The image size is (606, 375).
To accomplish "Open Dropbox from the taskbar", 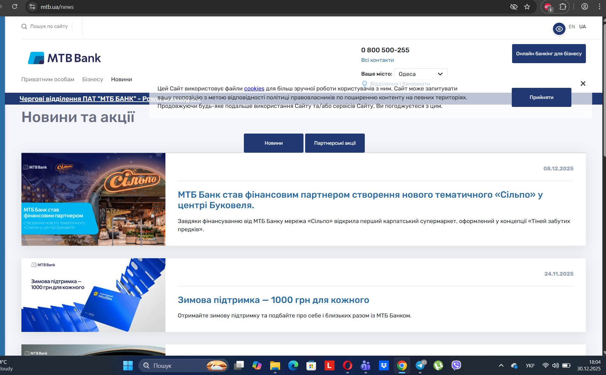I will (384, 365).
